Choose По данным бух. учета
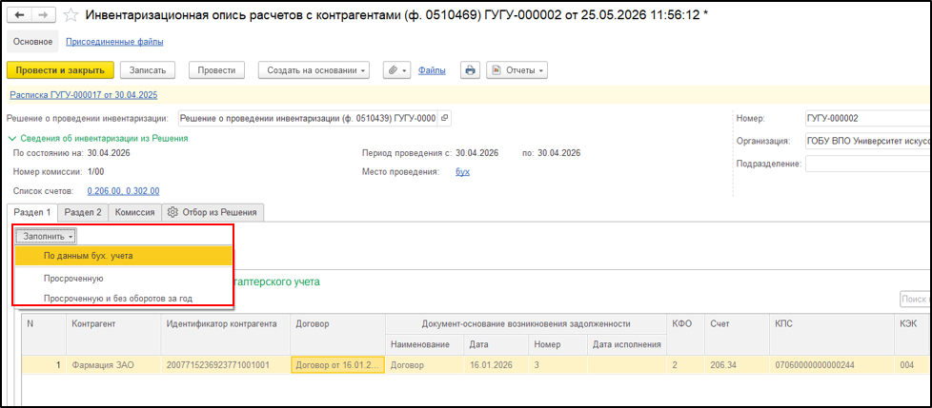932x408 pixels. coord(122,256)
